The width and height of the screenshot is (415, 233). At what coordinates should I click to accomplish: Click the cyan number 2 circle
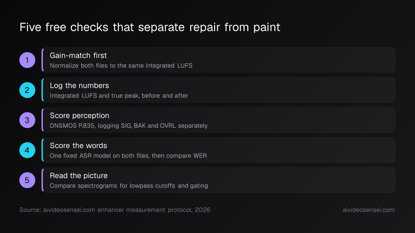[27, 90]
